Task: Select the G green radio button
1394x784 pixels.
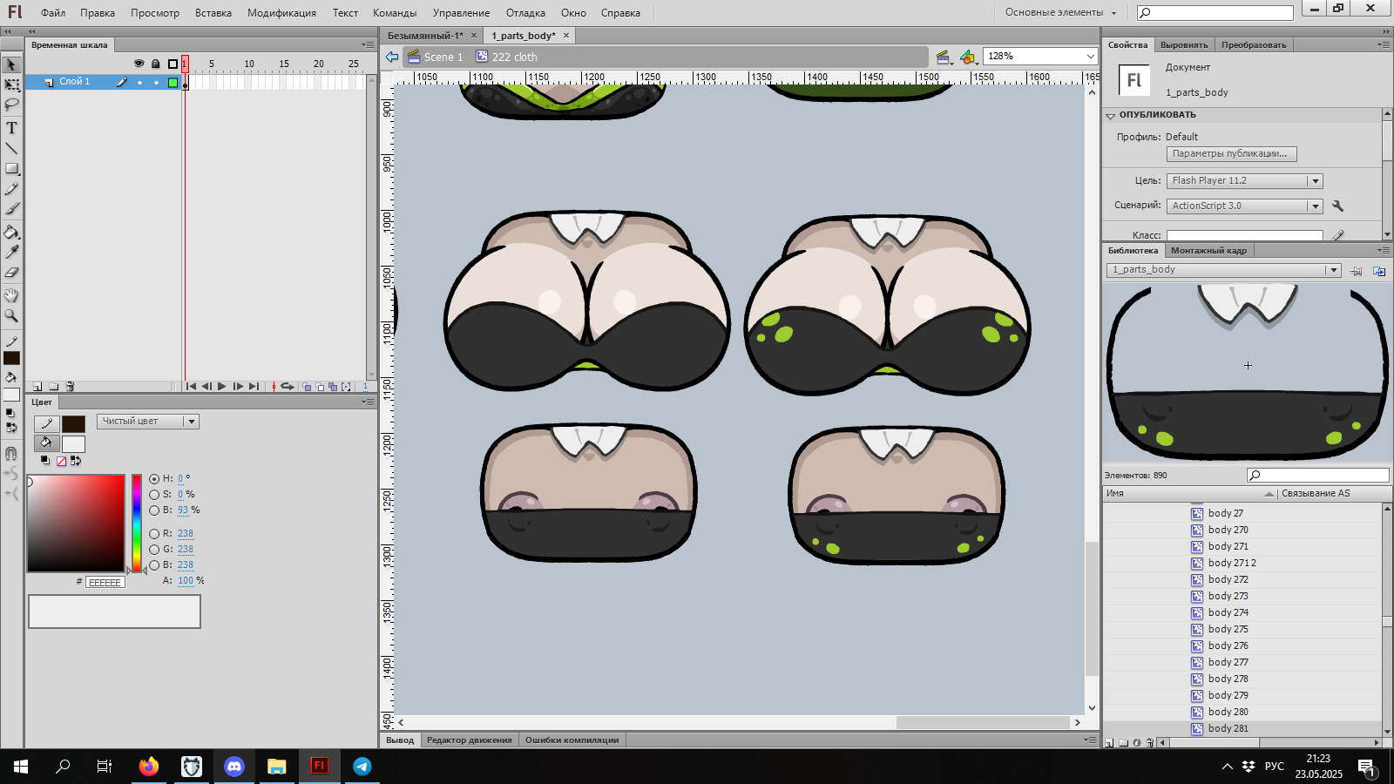Action: [x=154, y=550]
